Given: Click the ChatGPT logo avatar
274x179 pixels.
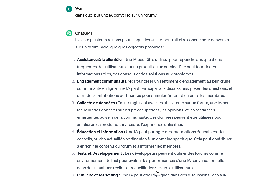Looking at the screenshot, I should click(69, 33).
